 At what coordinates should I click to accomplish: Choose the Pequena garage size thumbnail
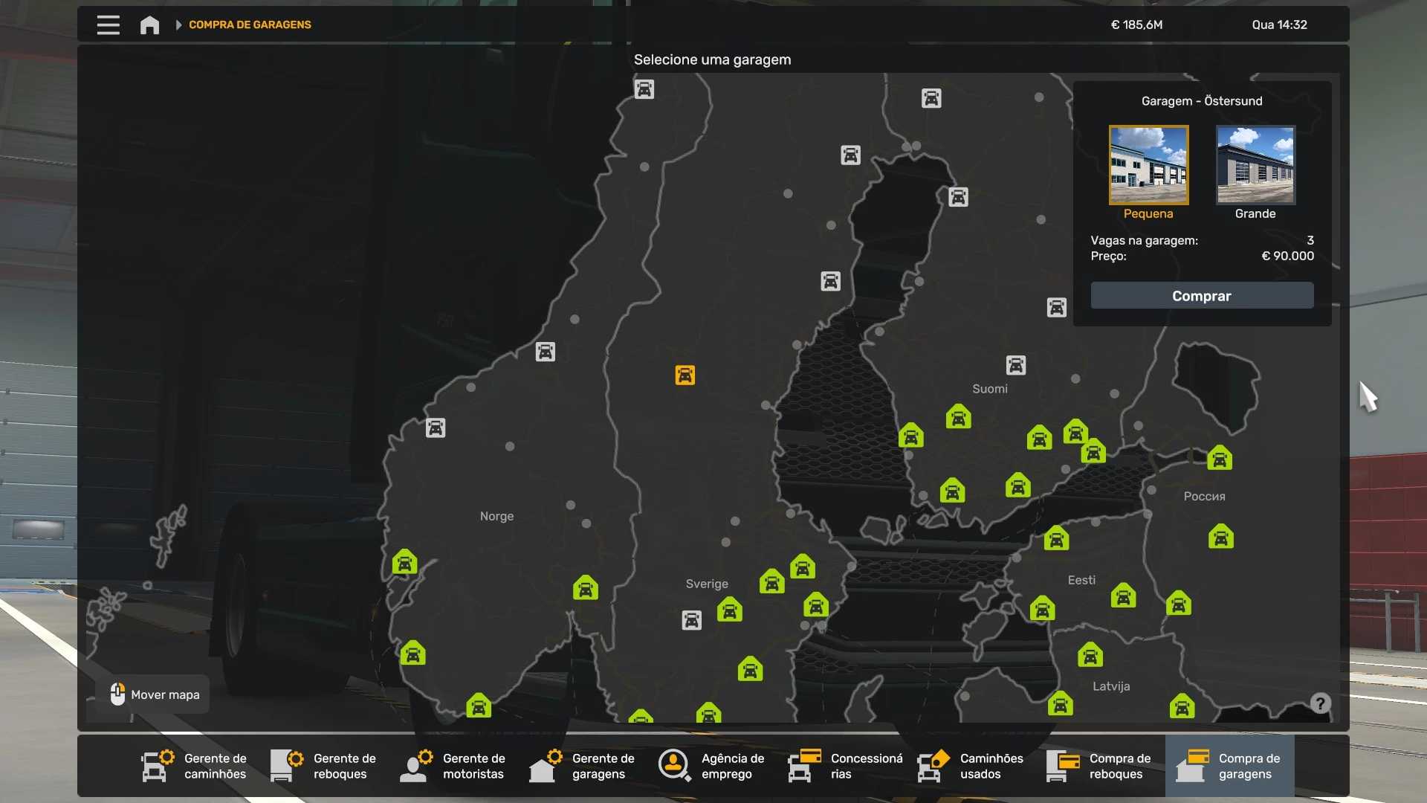1148,165
